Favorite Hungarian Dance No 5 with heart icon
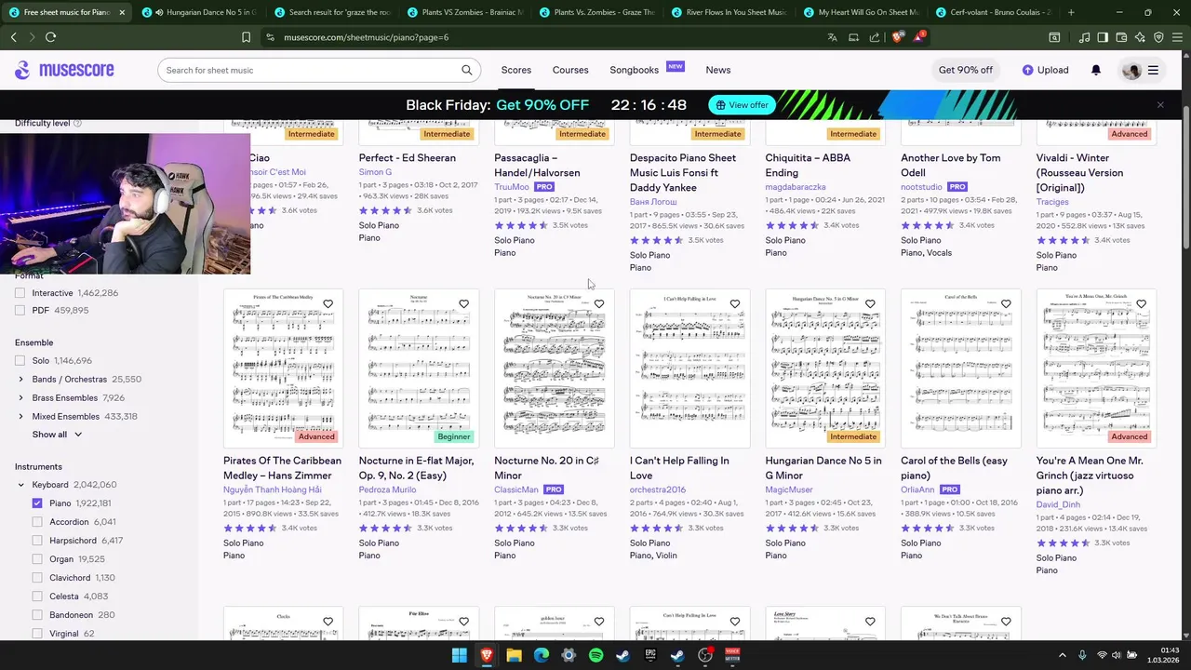Screen dimensions: 1191x670 [x=870, y=304]
